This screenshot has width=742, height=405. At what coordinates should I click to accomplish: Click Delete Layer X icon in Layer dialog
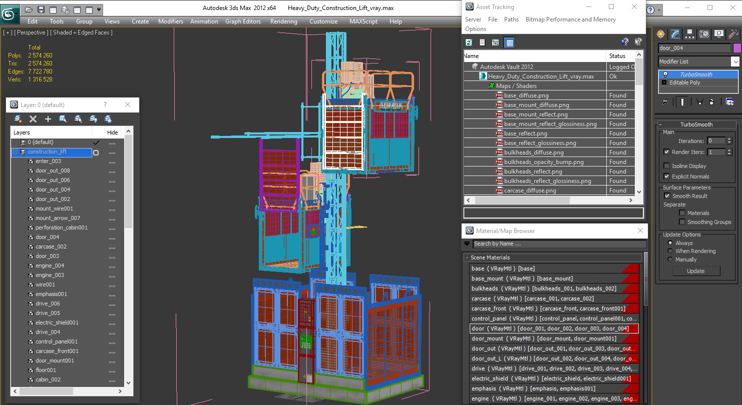click(x=33, y=119)
